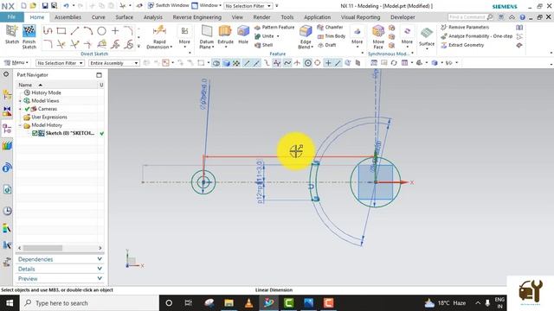554x311 pixels.
Task: Click Remove Parameters
Action: coord(465,27)
